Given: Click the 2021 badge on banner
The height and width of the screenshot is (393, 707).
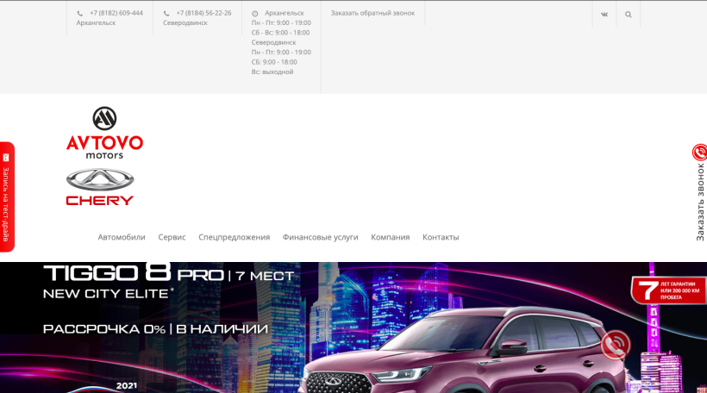Looking at the screenshot, I should click(x=126, y=386).
